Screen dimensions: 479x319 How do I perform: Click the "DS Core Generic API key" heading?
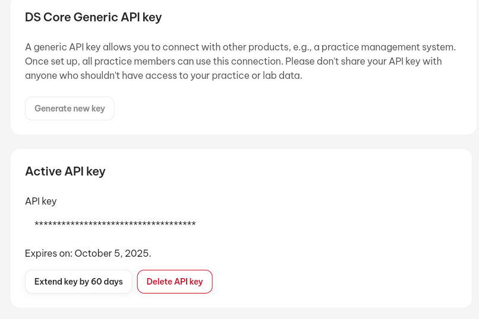pyautogui.click(x=93, y=17)
